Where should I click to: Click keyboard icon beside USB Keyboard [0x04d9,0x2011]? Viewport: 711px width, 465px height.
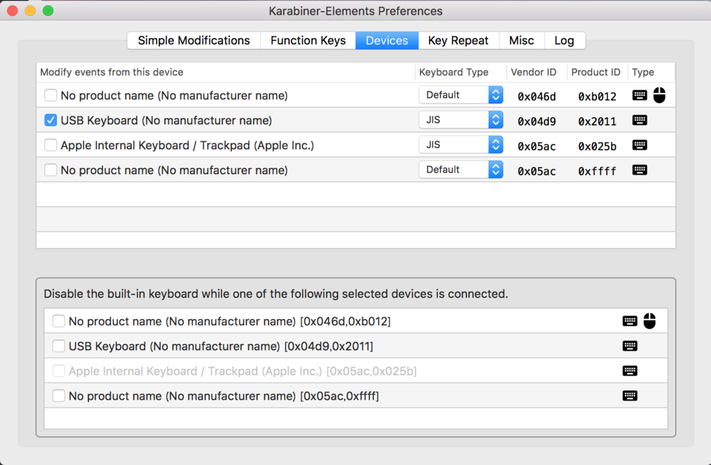630,346
